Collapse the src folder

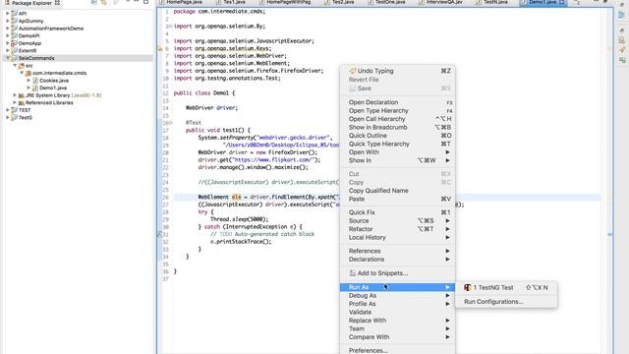click(x=15, y=66)
